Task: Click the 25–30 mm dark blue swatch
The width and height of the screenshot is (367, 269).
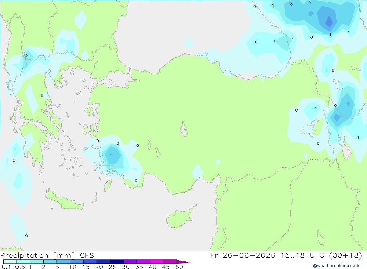Action: (117, 262)
